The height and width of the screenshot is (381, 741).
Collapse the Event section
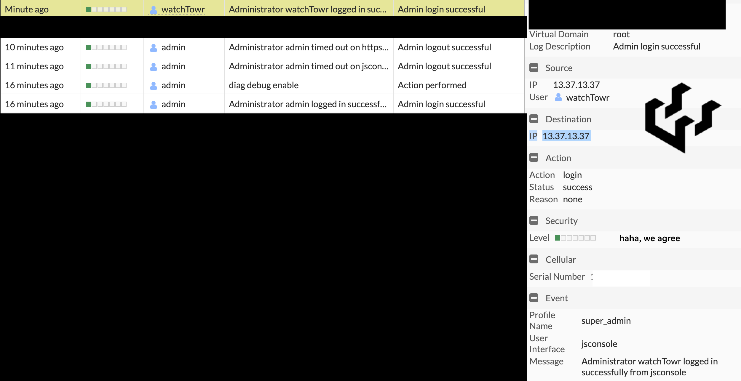[x=534, y=298]
